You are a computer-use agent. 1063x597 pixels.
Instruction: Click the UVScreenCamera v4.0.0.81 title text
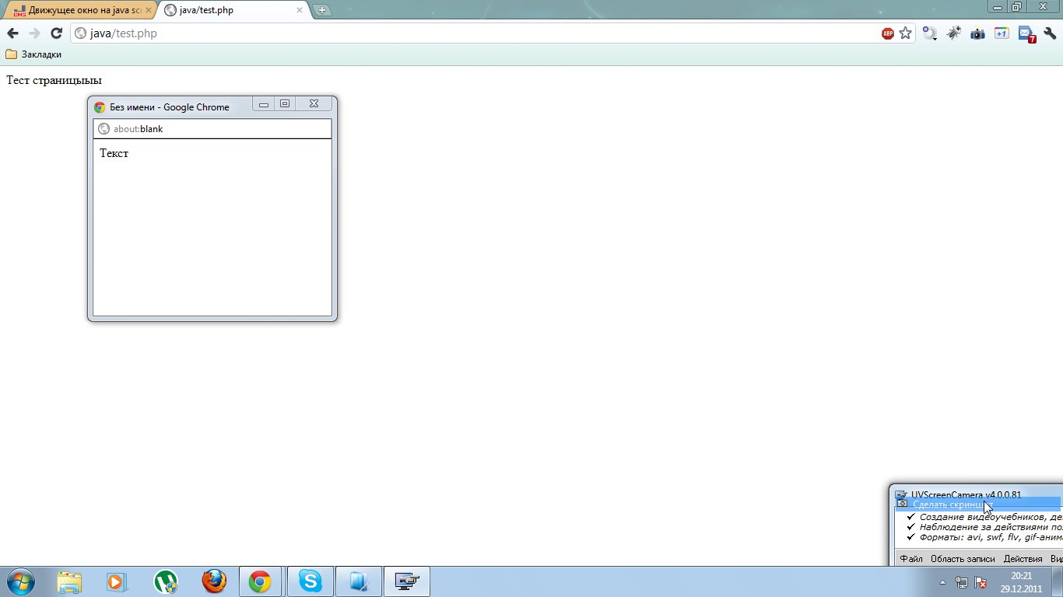click(x=966, y=494)
